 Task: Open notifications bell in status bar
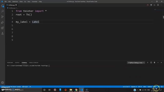pyautogui.click(x=162, y=87)
